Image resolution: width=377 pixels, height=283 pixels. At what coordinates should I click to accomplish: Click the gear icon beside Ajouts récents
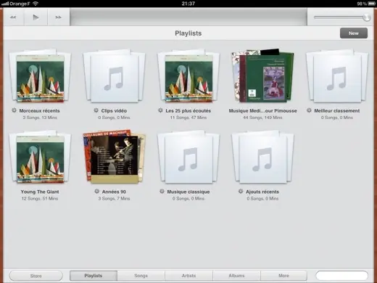coord(241,192)
